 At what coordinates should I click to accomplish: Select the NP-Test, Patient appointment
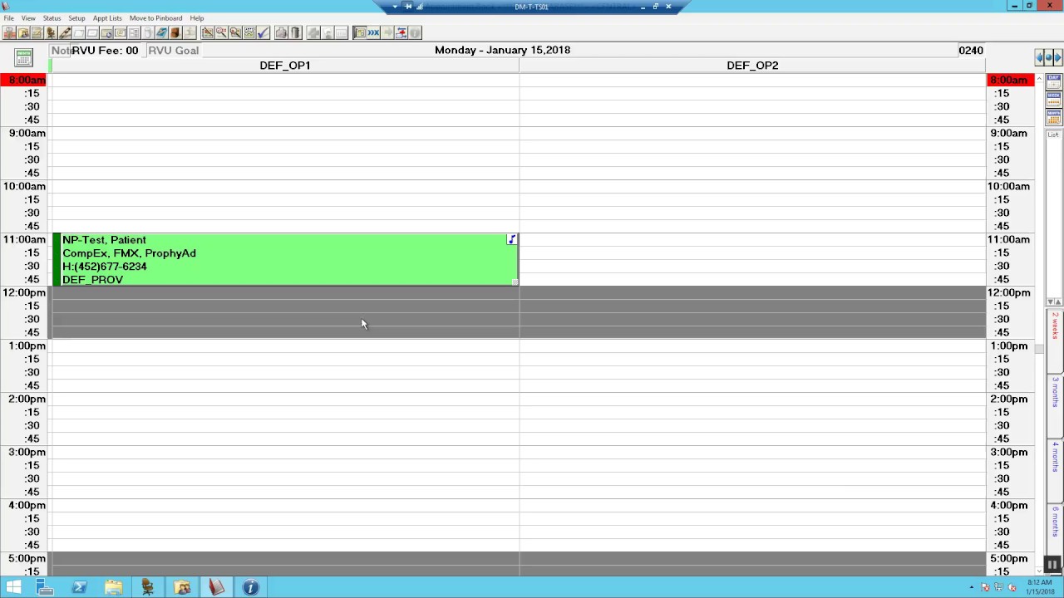285,260
